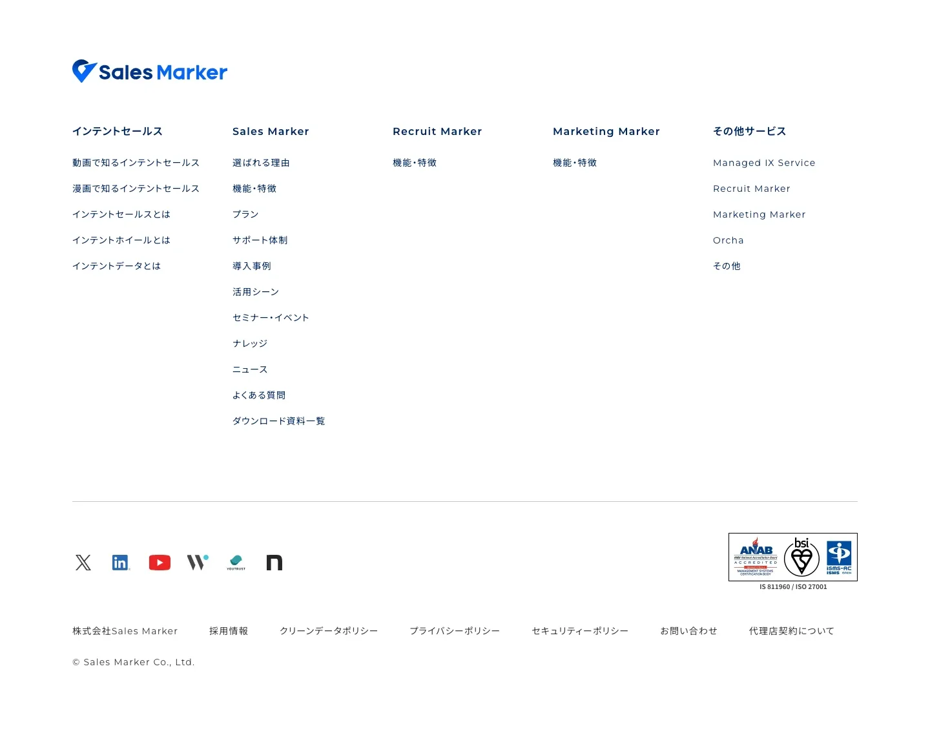Viewport: 930px width, 746px height.
Task: Click the Sales Marker column heading
Action: point(271,131)
